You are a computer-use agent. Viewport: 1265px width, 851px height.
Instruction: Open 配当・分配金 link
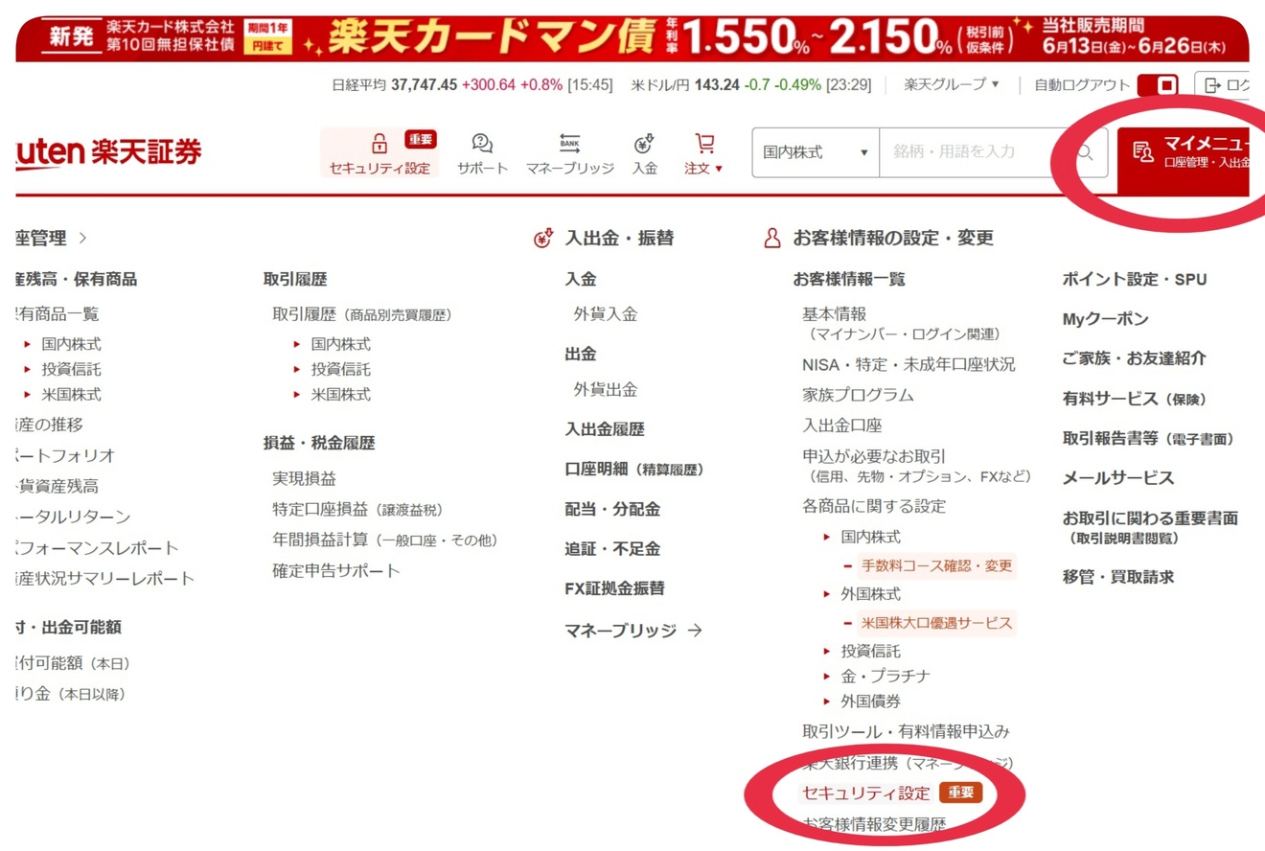click(612, 509)
